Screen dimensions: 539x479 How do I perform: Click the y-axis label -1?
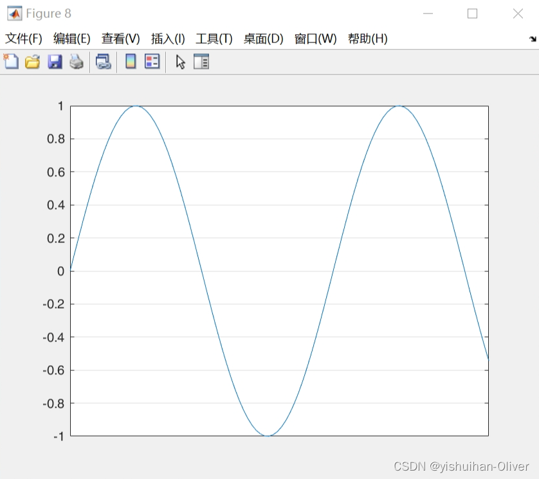pos(59,437)
